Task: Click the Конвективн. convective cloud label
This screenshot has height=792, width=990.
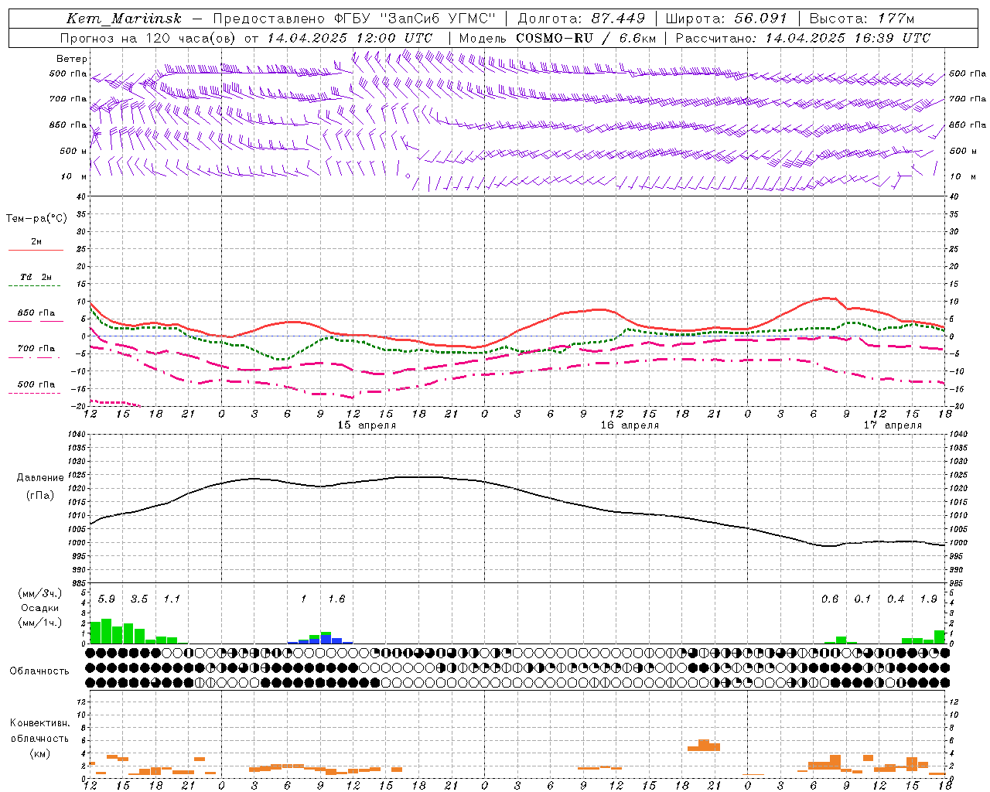Action: 39,723
